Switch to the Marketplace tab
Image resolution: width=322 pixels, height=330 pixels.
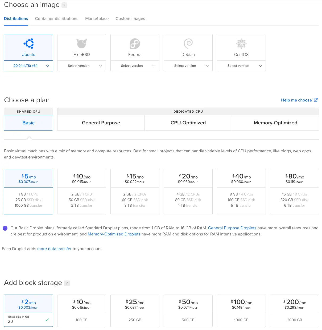tap(97, 19)
